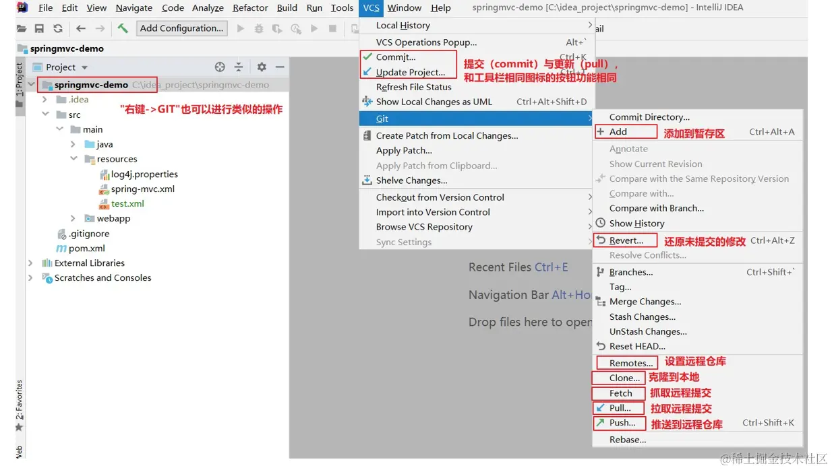Click the Run play icon in toolbar
This screenshot has width=832, height=470.
[x=241, y=29]
